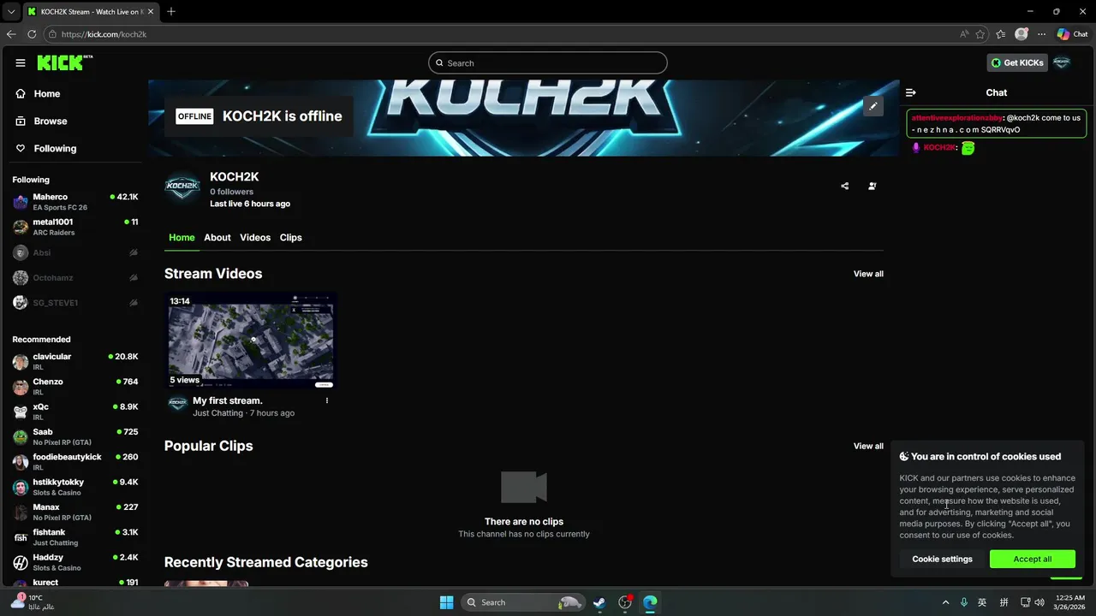Open Copilot Chat in the browser toolbar
This screenshot has width=1096, height=616.
[x=1072, y=34]
